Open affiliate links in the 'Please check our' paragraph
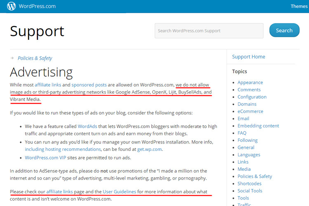309x206 pixels. pyautogui.click(x=59, y=192)
